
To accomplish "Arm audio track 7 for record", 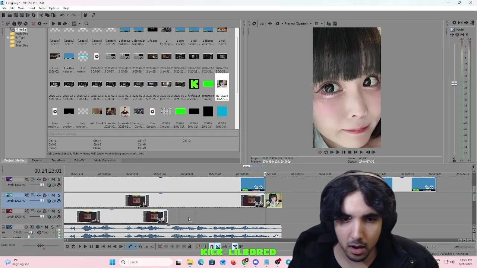I will [x=26, y=227].
